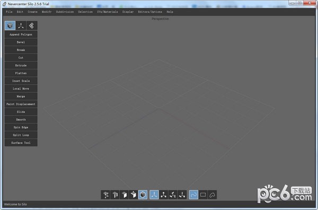
Task: Click the Merge button
Action: coord(21,97)
